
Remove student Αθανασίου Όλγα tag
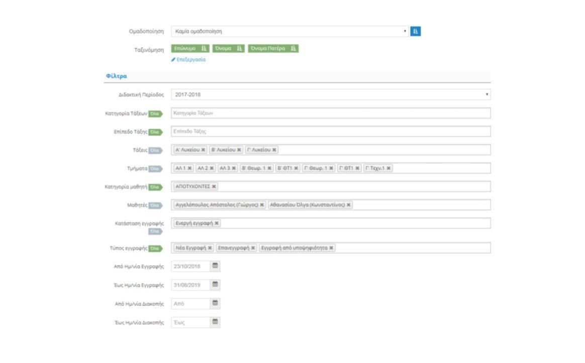click(348, 205)
